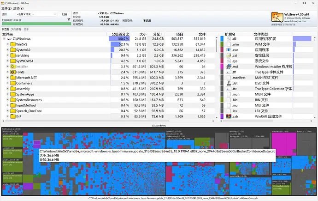318x201 pixels.
Task: Click the assembly folder icon
Action: [x=13, y=89]
